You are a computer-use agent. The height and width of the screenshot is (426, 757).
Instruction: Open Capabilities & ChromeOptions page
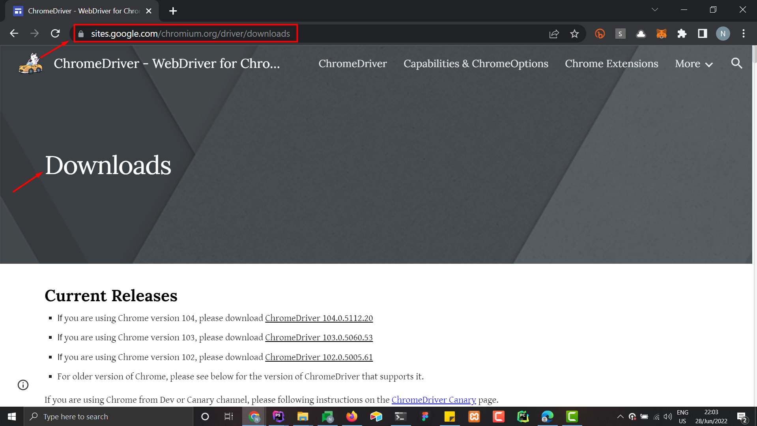476,64
